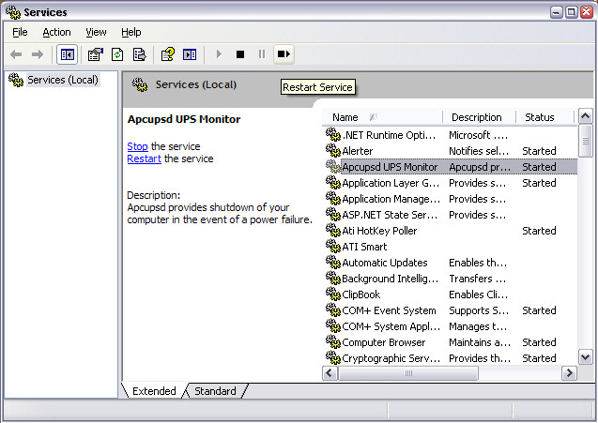Sort by the Status column header
The width and height of the screenshot is (598, 423).
coord(542,117)
